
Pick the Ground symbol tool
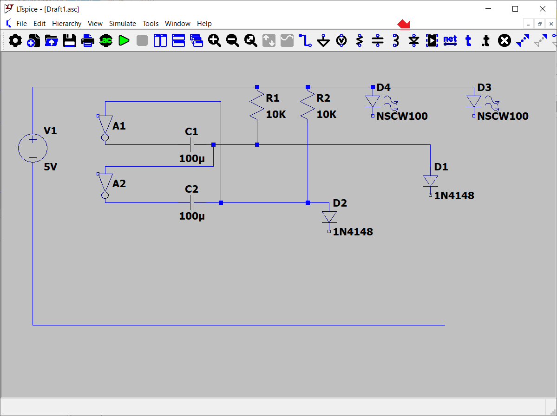click(x=323, y=41)
